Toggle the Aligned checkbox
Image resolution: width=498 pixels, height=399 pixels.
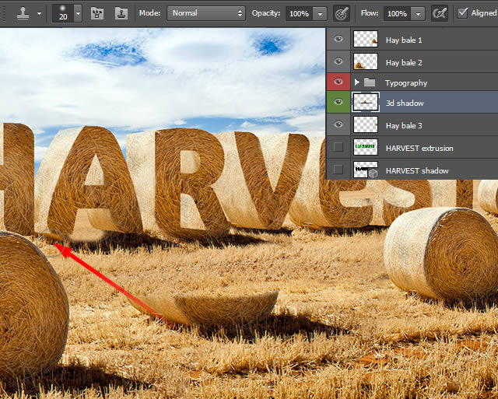click(462, 12)
